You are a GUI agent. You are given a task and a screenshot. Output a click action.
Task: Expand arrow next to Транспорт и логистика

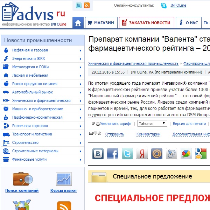tap(80, 135)
